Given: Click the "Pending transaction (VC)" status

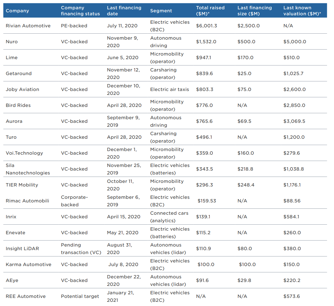Looking at the screenshot, I should [x=81, y=249].
